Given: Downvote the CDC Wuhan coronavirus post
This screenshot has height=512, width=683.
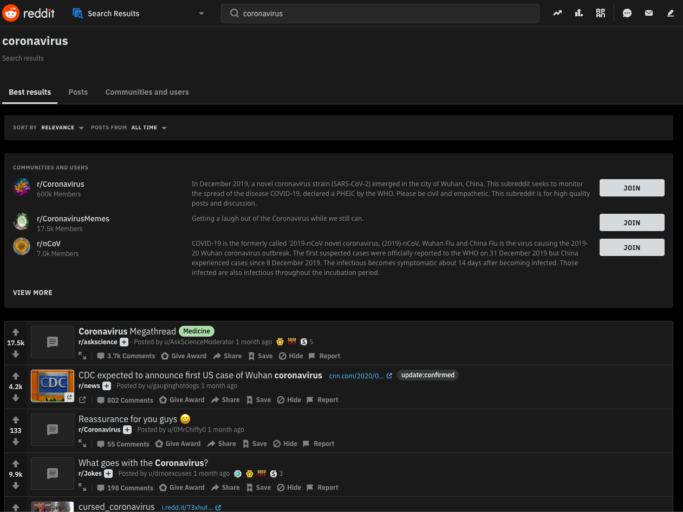Looking at the screenshot, I should [15, 398].
